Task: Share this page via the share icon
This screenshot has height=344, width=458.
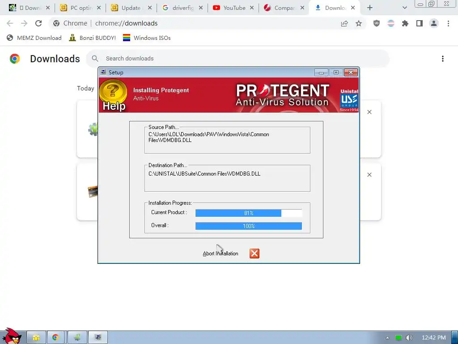Action: click(344, 23)
